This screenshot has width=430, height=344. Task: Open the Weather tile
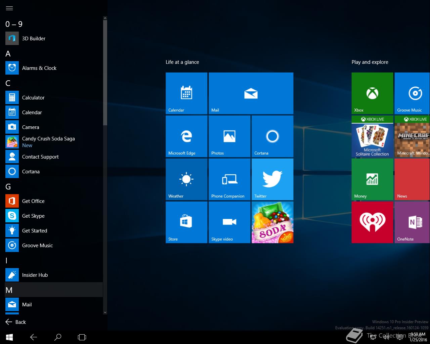[x=186, y=179]
